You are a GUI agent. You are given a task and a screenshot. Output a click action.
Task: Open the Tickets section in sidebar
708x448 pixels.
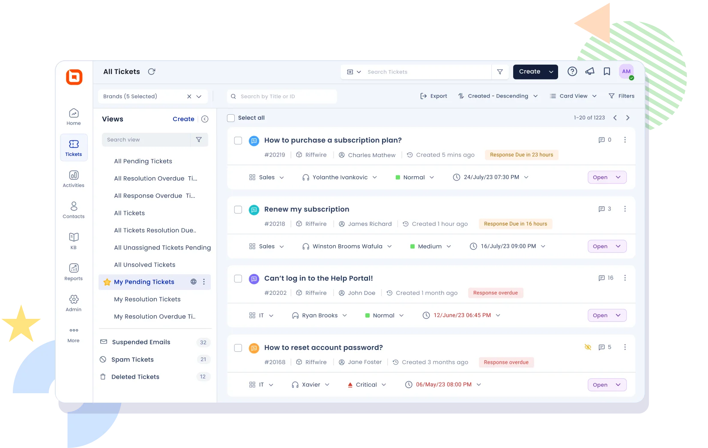[x=74, y=148]
